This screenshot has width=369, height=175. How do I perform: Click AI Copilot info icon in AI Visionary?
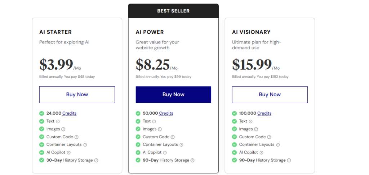point(262,152)
